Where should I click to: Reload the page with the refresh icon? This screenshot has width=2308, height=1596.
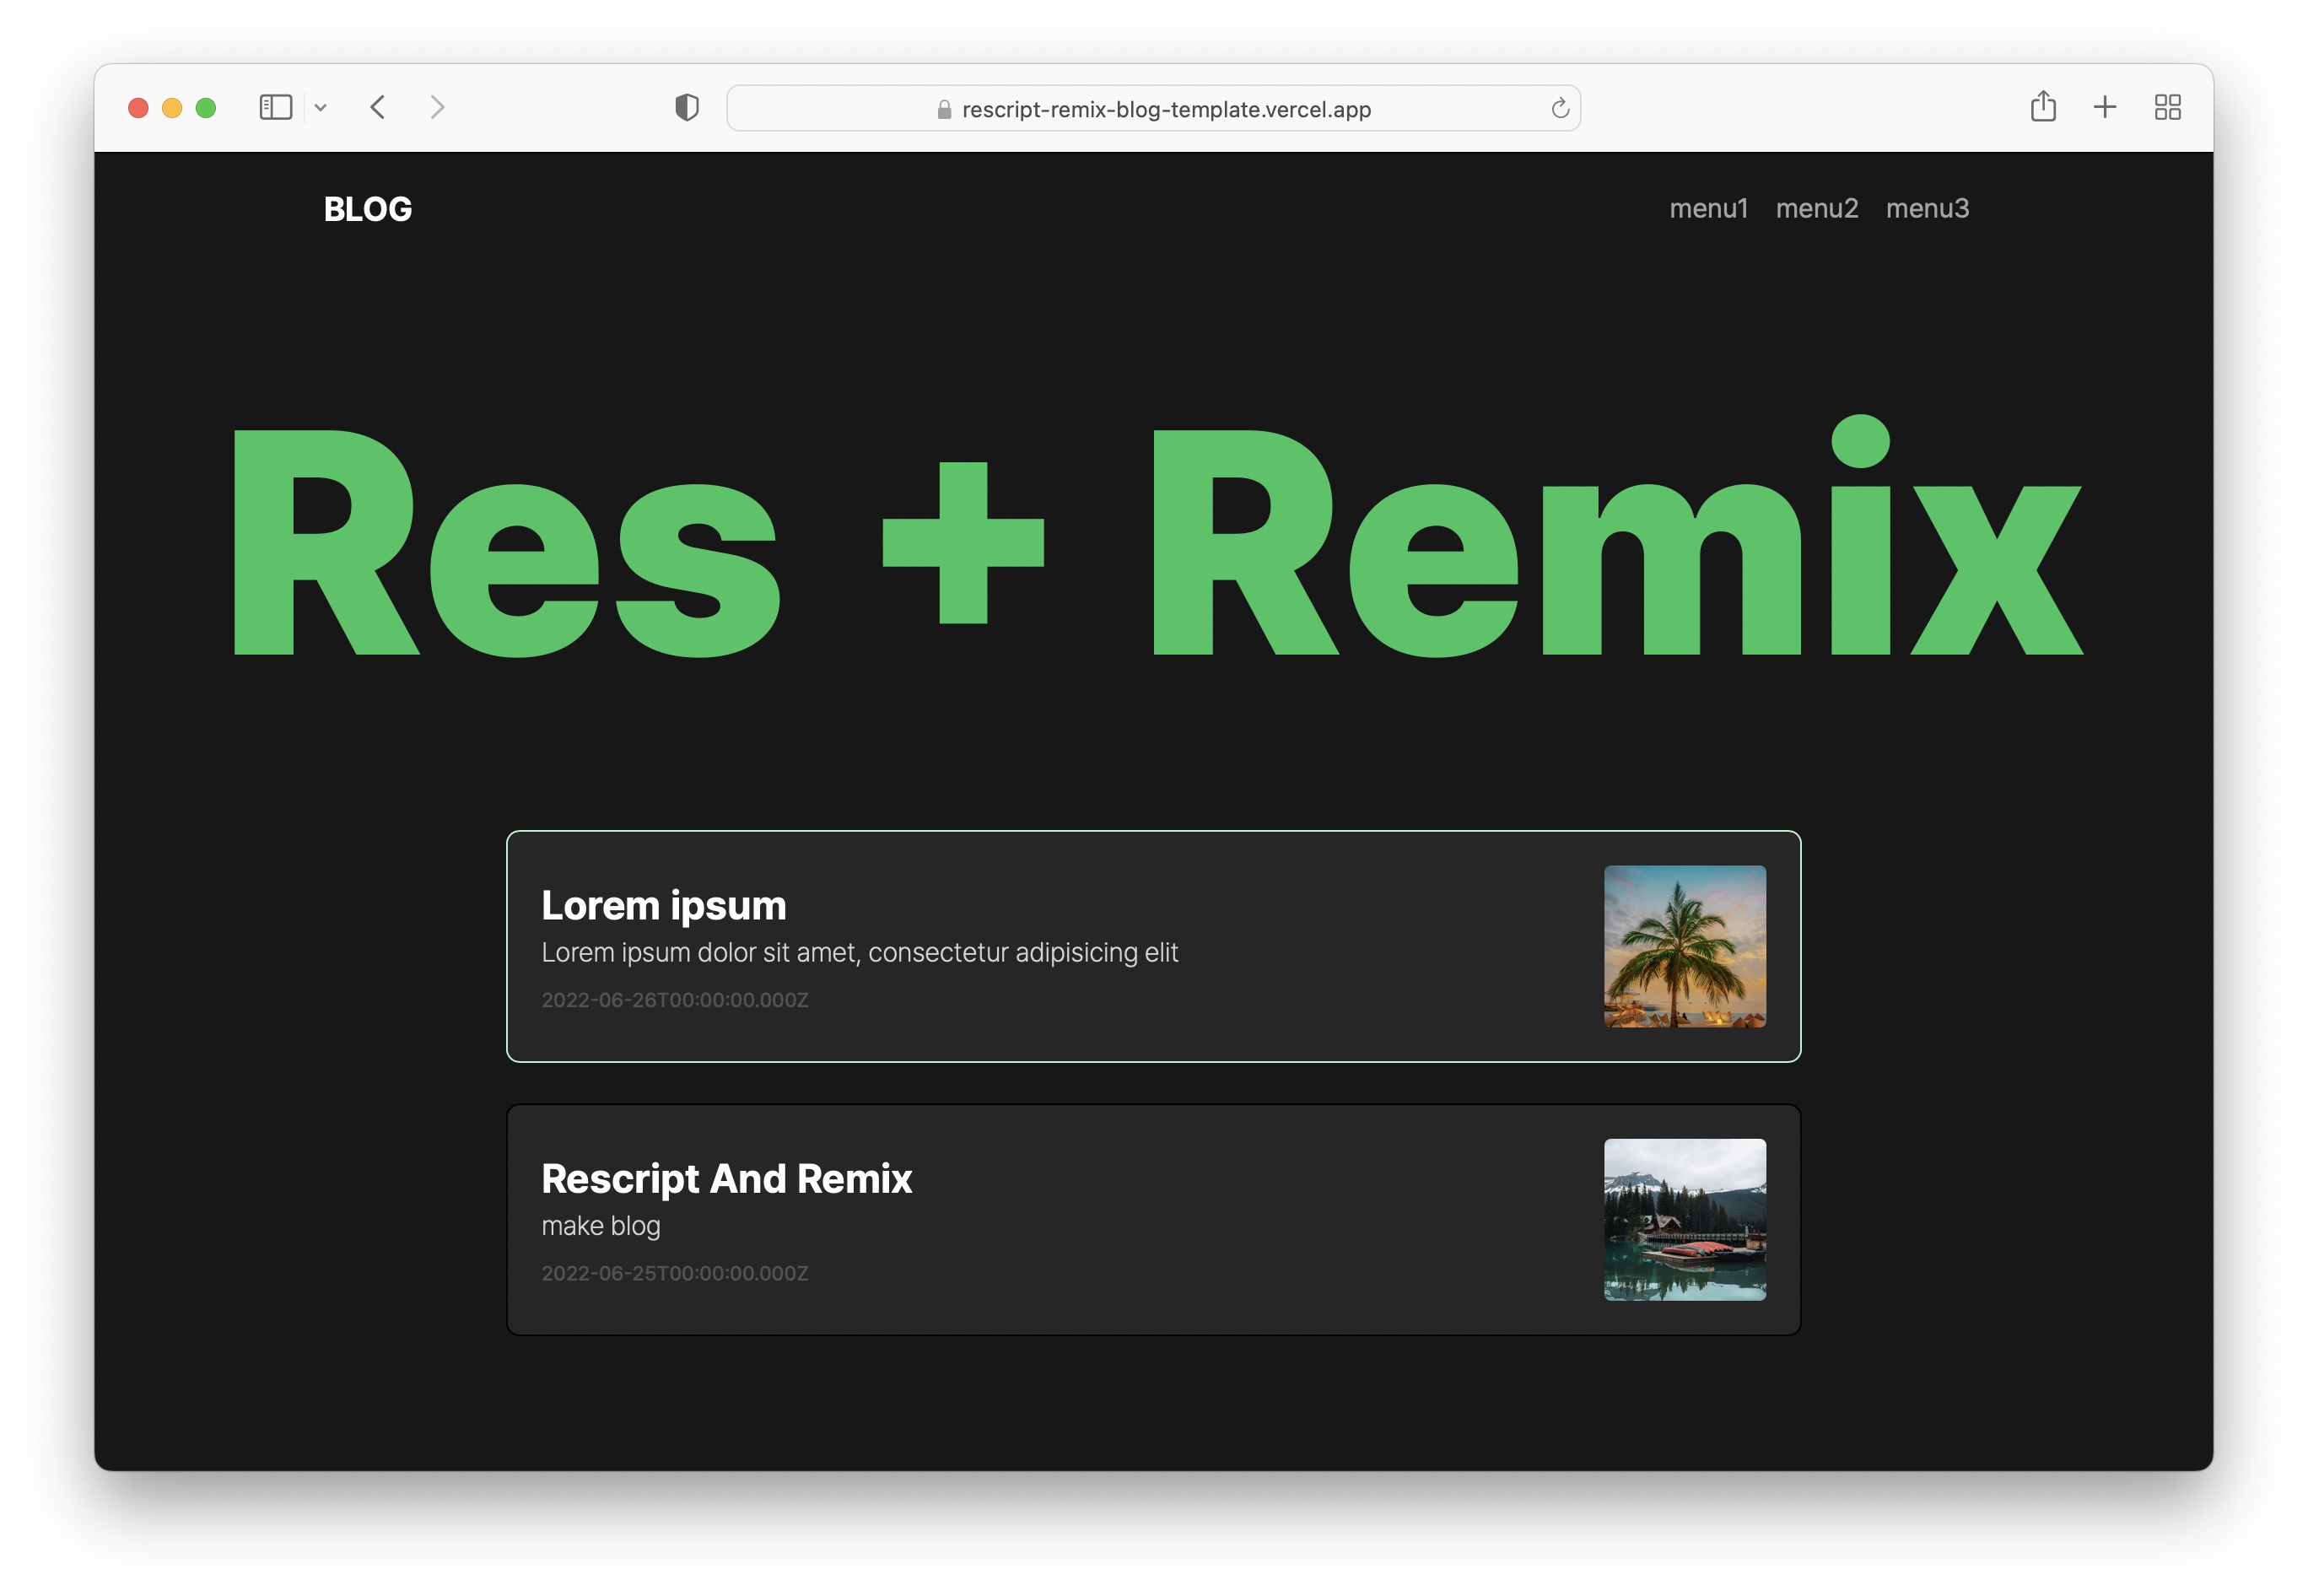click(x=1559, y=108)
